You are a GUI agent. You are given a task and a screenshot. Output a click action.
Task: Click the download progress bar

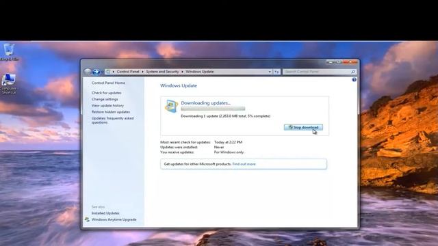click(213, 109)
